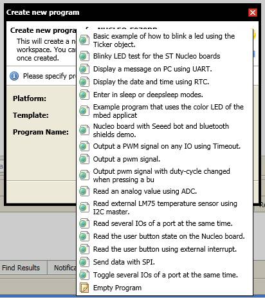Select Nucleo board with Seeed bot demo
265x298 pixels.
point(165,130)
